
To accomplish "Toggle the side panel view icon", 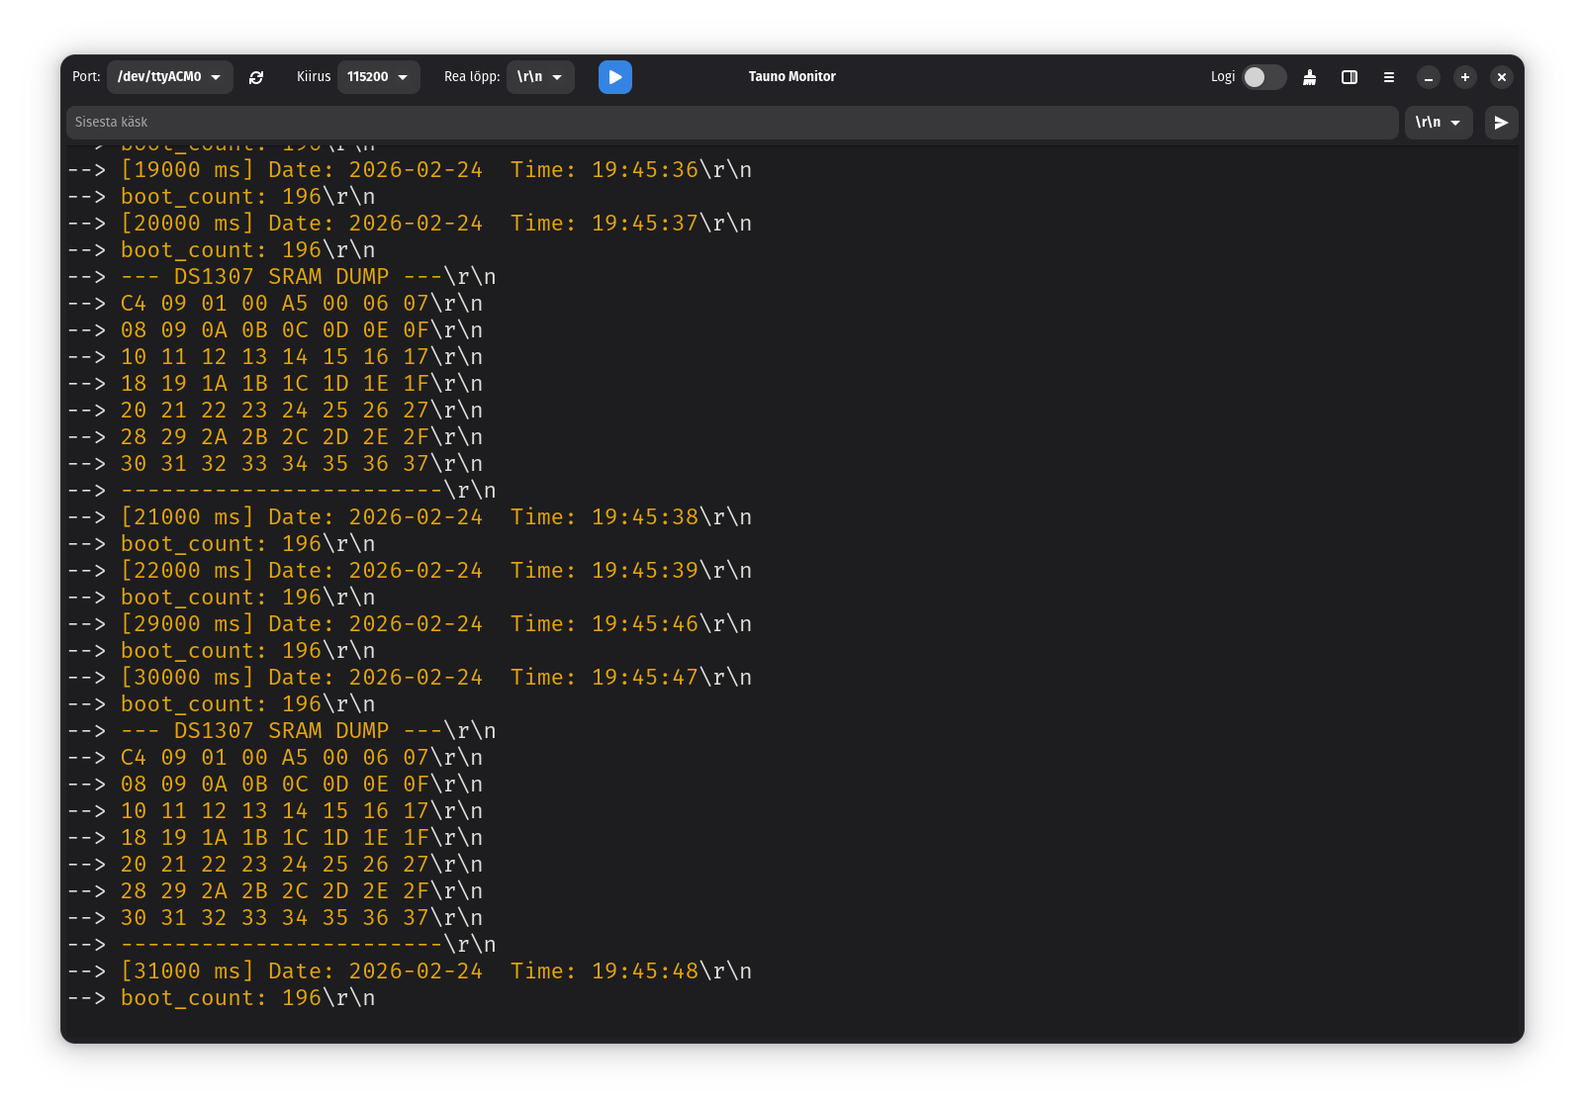I will (1349, 77).
